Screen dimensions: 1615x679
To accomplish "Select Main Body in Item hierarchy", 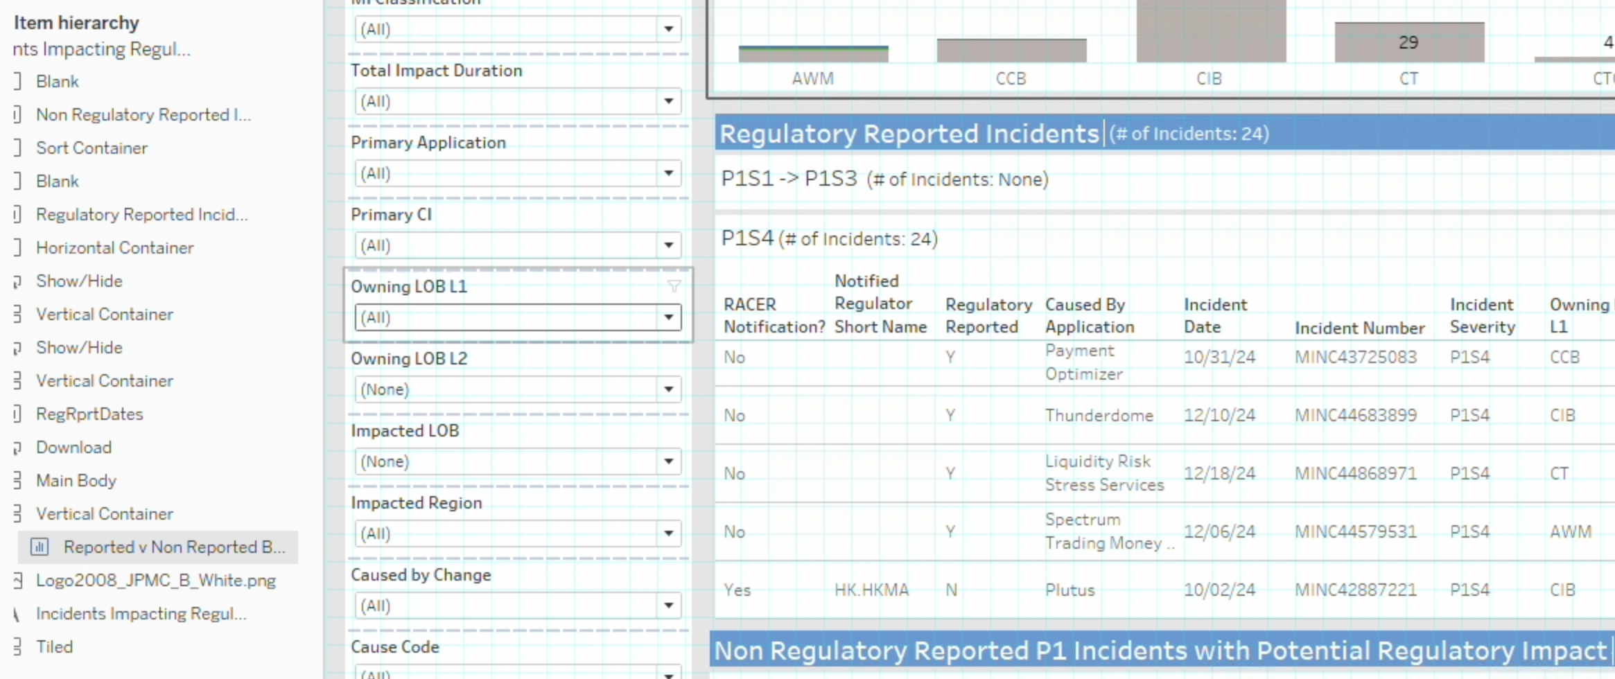I will (76, 480).
